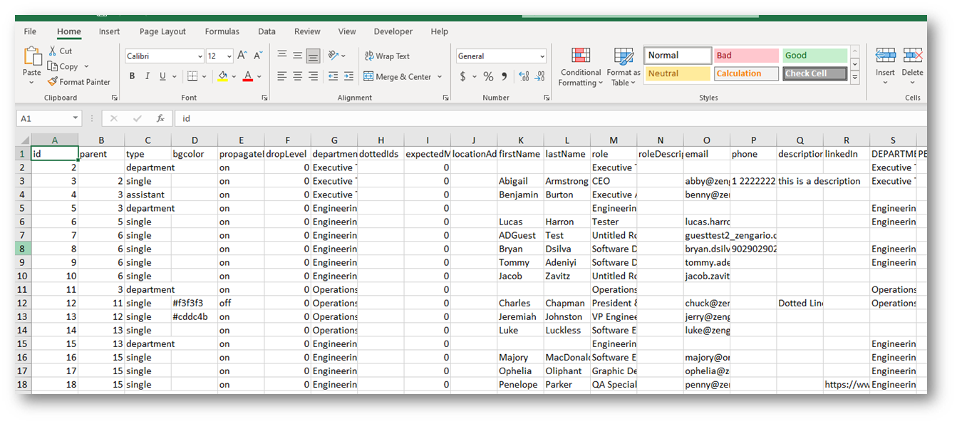957x424 pixels.
Task: Click the Cut scissors icon
Action: point(53,51)
